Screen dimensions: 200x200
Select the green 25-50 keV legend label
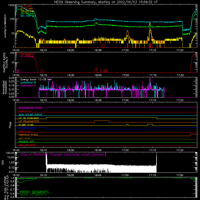(x=27, y=13)
